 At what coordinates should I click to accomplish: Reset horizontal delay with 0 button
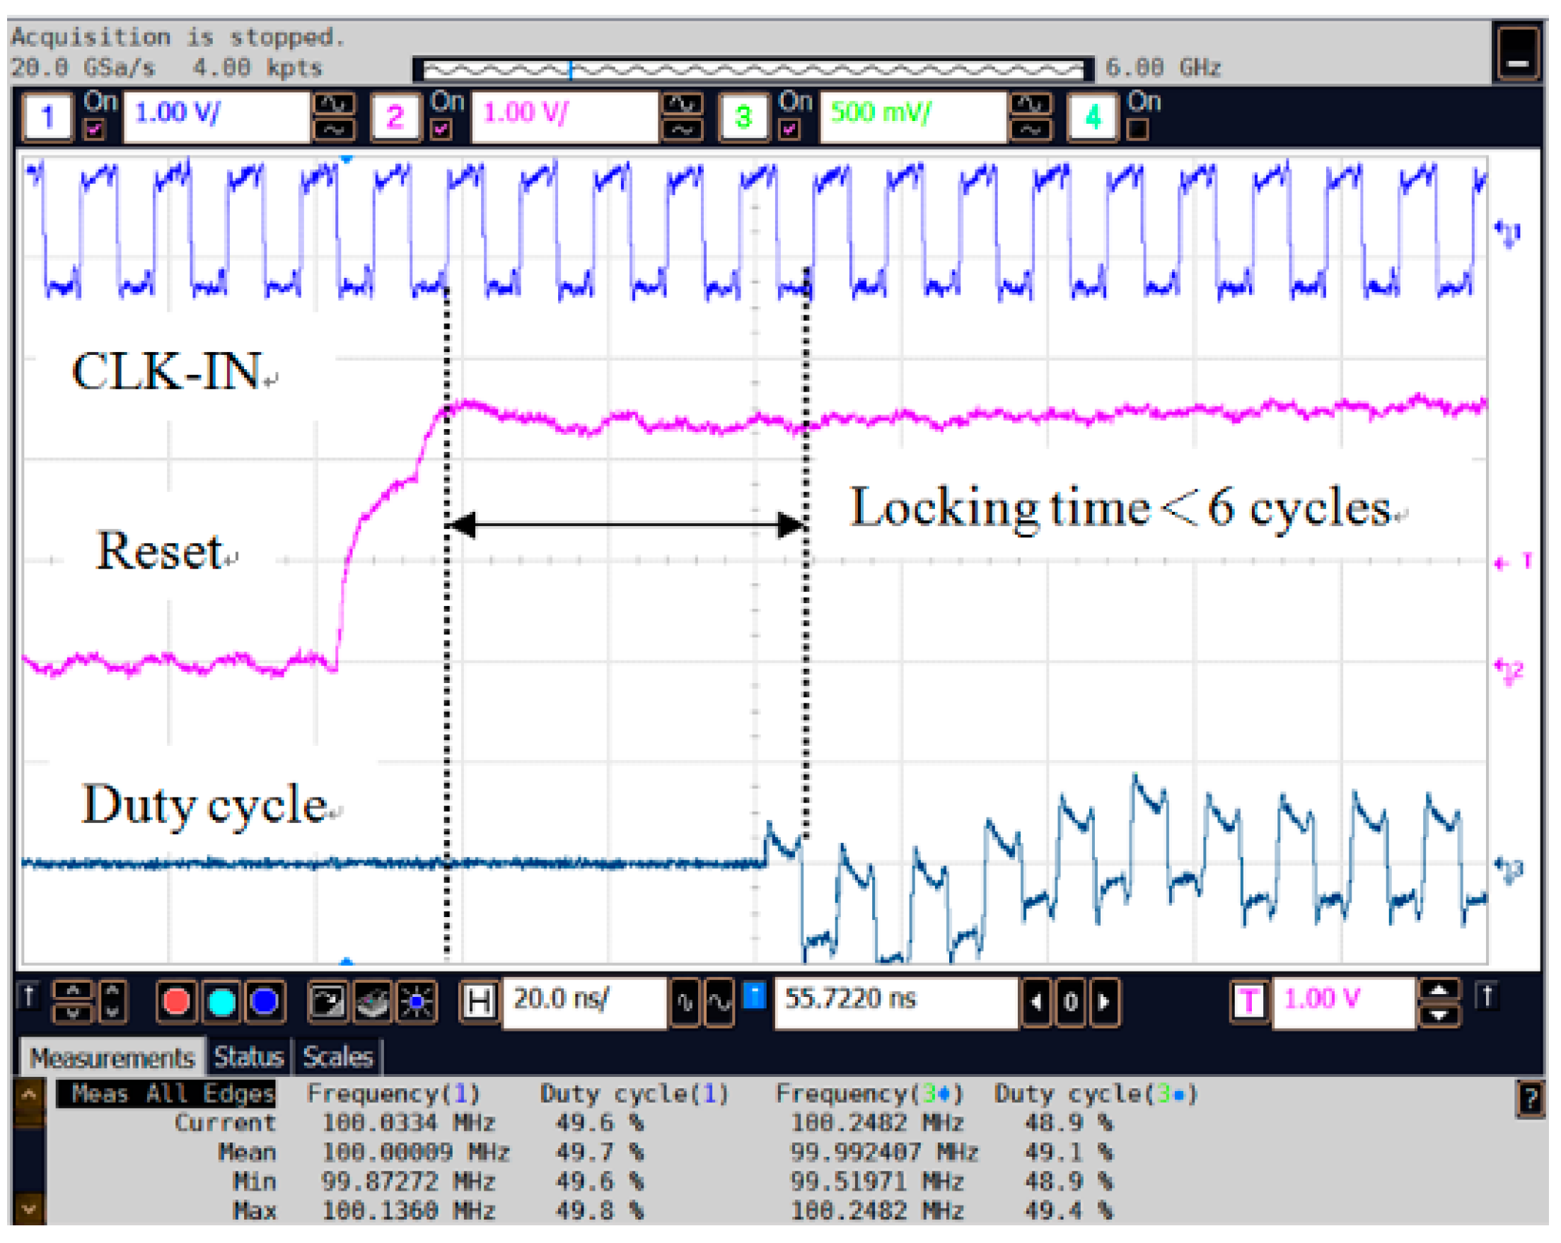click(1070, 1002)
